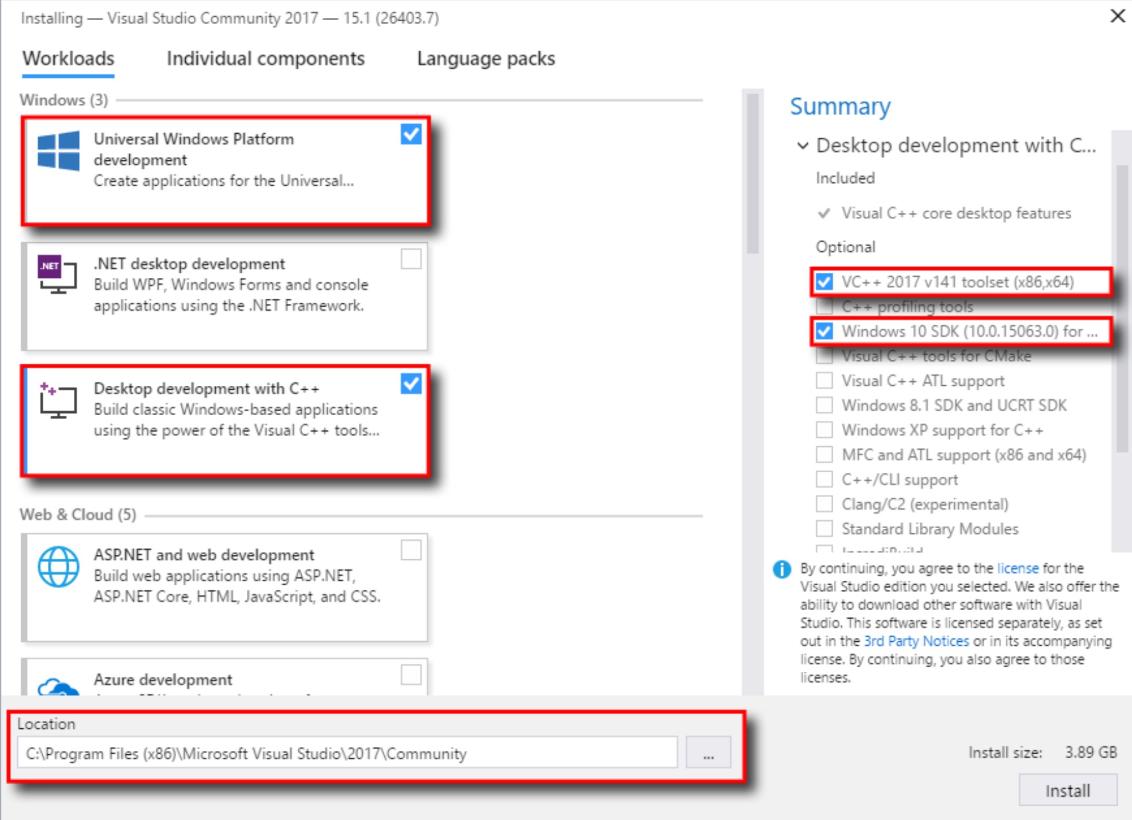Image resolution: width=1132 pixels, height=820 pixels.
Task: Check the Azure development workload
Action: 411,675
